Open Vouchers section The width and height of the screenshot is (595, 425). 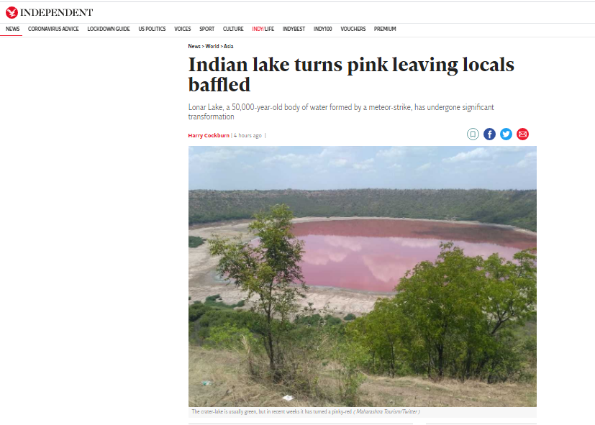click(x=353, y=29)
